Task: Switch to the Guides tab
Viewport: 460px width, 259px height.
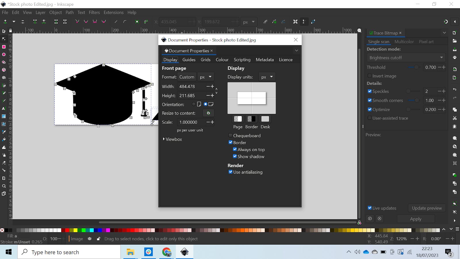Action: point(189,60)
